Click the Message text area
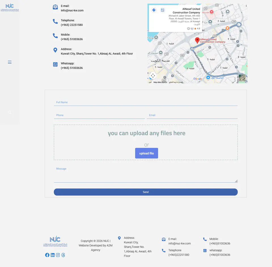 click(146, 174)
